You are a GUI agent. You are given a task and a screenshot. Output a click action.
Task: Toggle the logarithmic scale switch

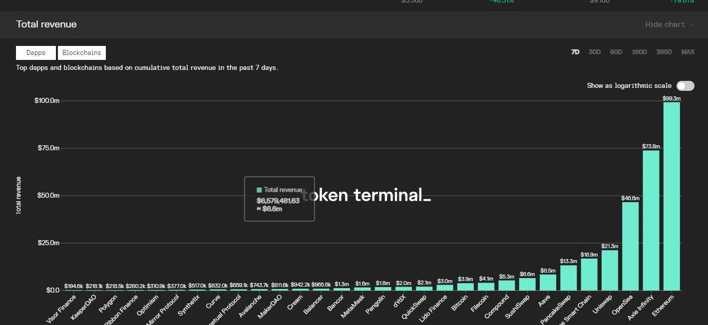[685, 86]
